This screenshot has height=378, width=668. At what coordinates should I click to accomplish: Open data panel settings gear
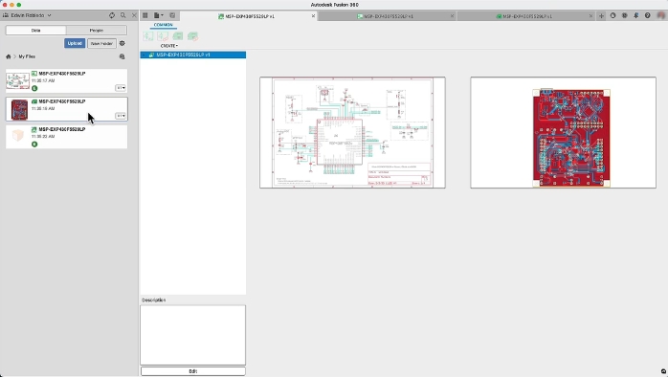(122, 43)
